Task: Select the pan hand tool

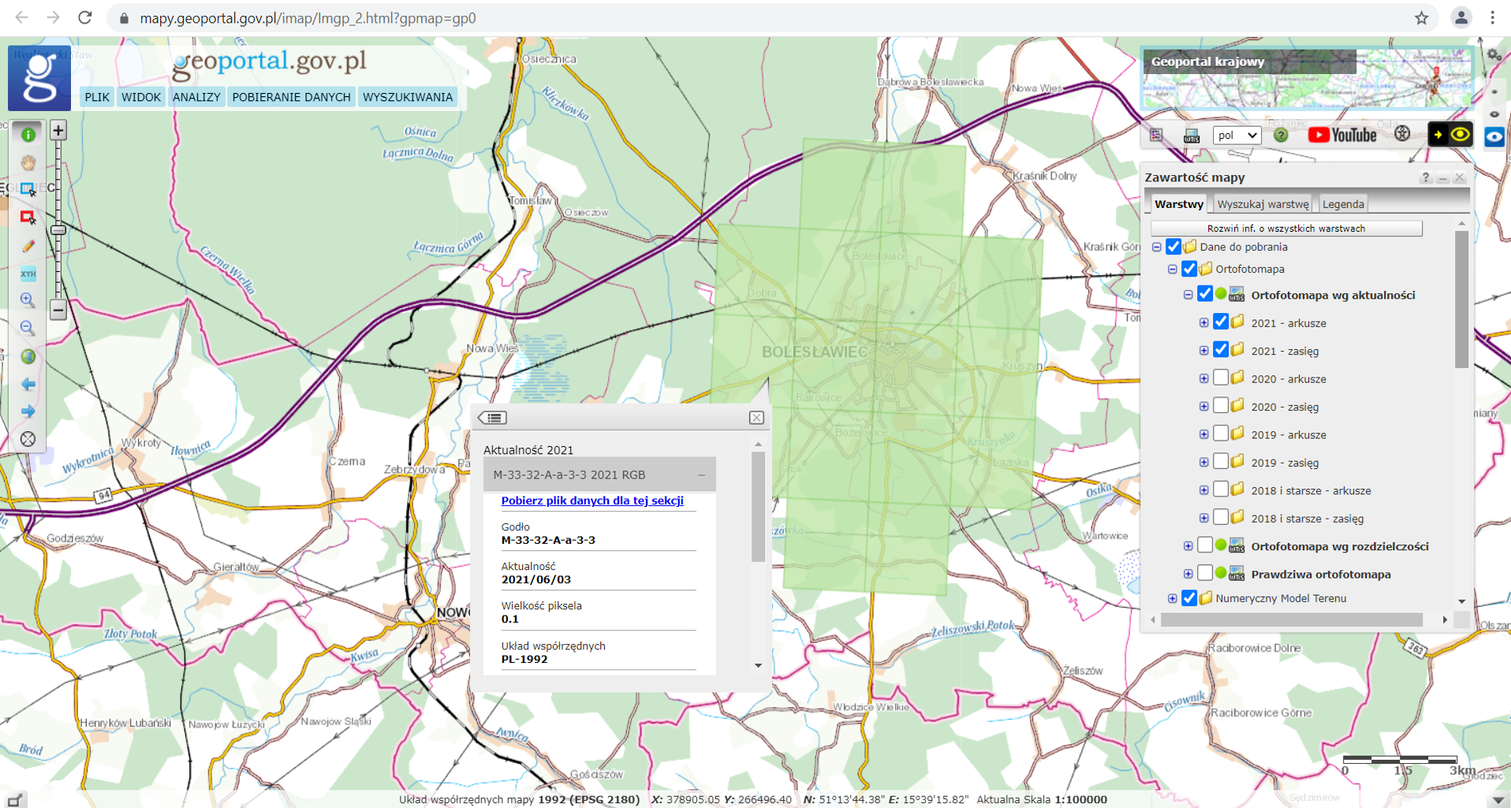Action: point(28,162)
